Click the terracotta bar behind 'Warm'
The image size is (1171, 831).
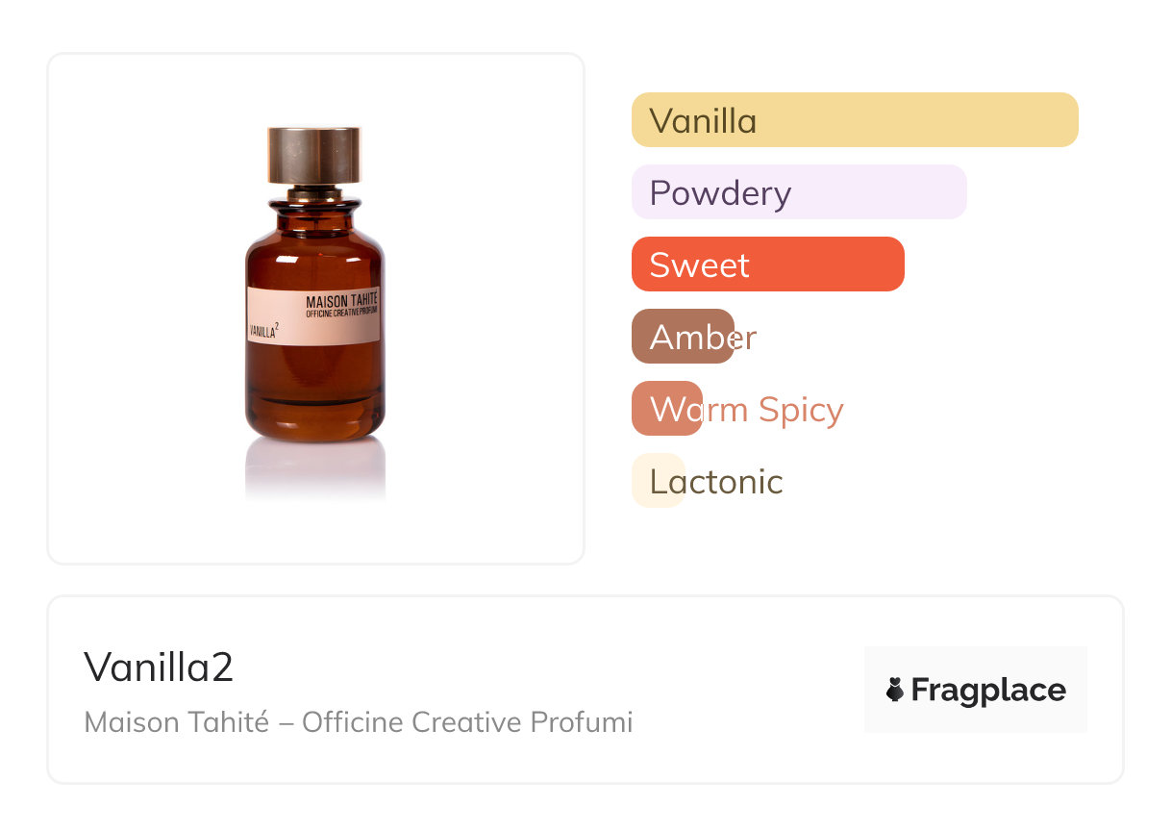[667, 409]
